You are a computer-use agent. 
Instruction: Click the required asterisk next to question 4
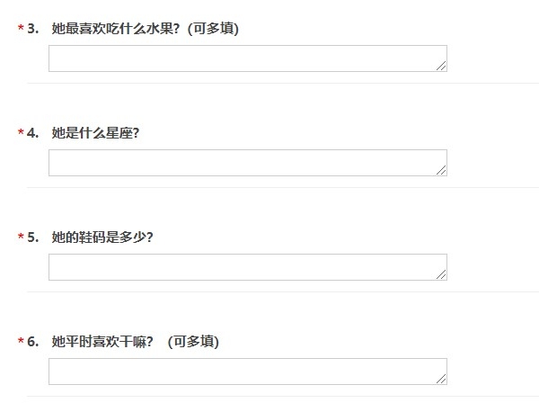pyautogui.click(x=21, y=132)
